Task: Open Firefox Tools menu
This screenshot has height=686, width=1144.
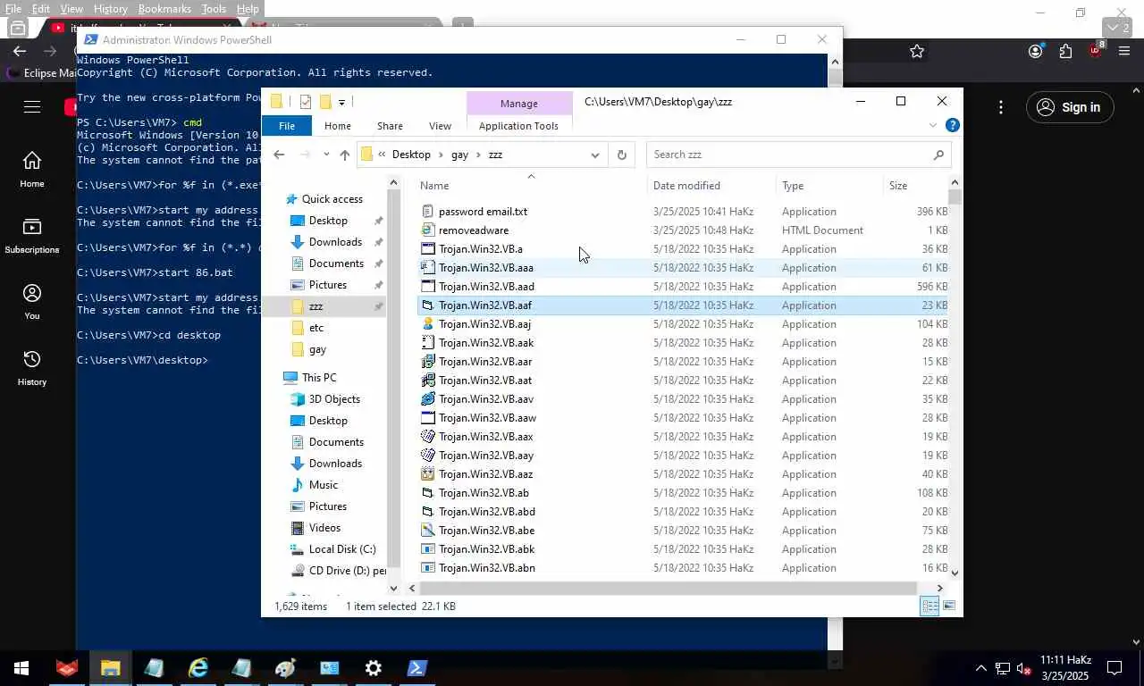Action: click(214, 9)
